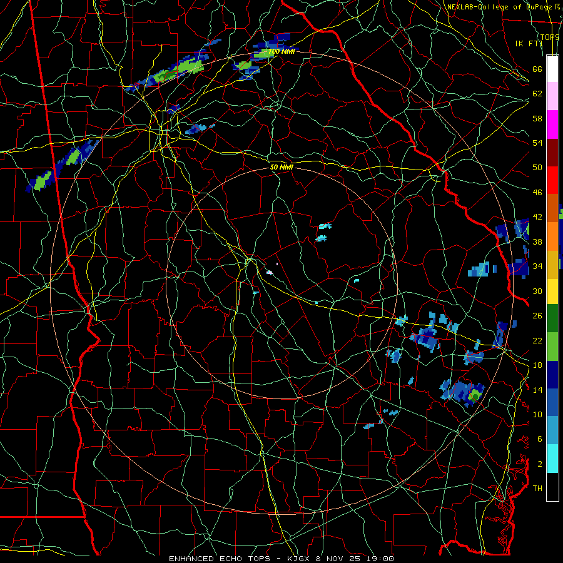Click the dark green legend swatch near 26
The height and width of the screenshot is (563, 563).
click(x=552, y=318)
